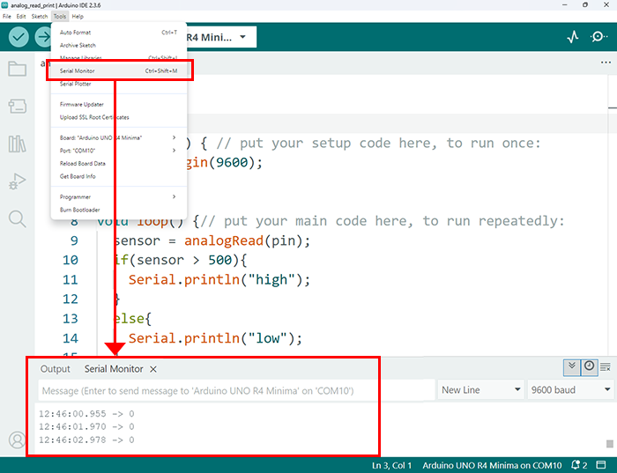Open the New Line ending dropdown
Image resolution: width=617 pixels, height=473 pixels.
click(x=481, y=389)
